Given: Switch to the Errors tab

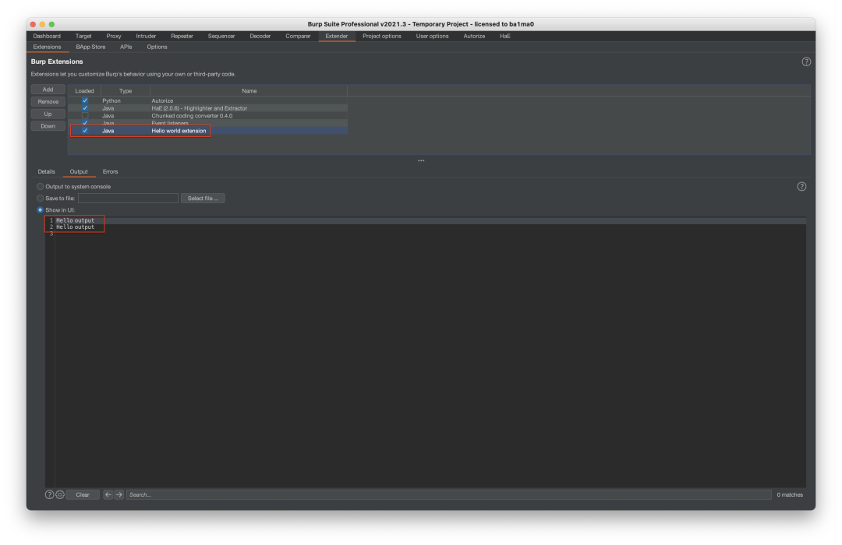Looking at the screenshot, I should click(x=110, y=171).
